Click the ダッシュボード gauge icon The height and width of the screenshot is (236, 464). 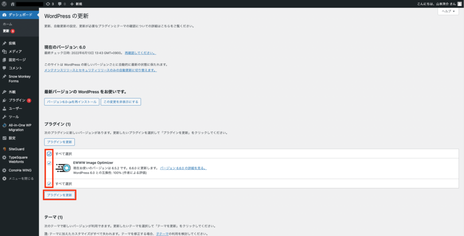4,14
